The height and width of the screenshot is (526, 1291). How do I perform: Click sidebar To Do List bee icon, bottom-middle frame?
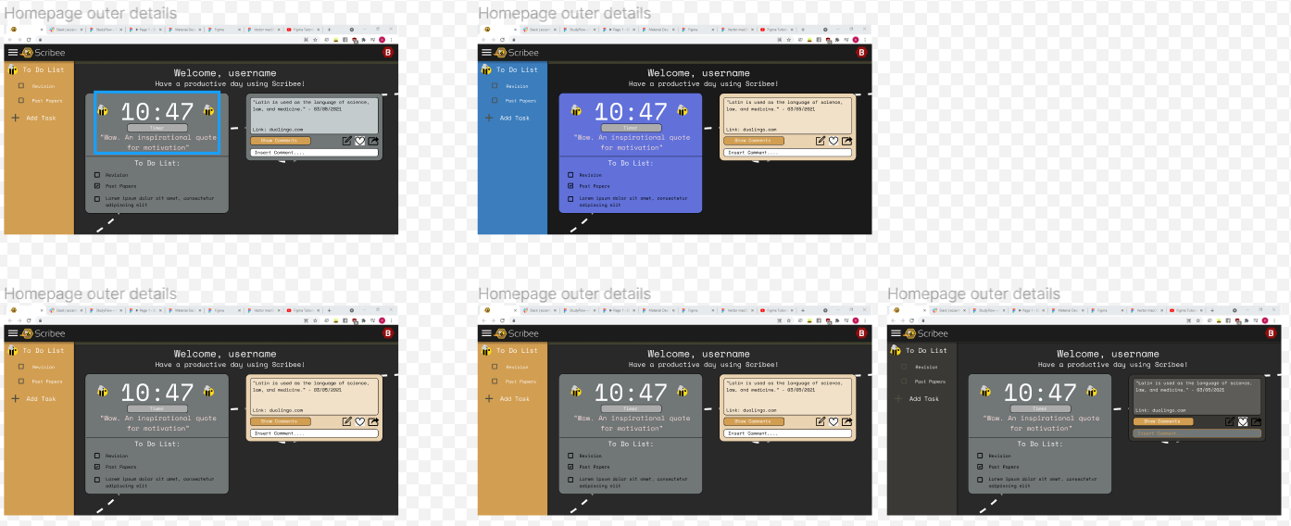click(486, 350)
